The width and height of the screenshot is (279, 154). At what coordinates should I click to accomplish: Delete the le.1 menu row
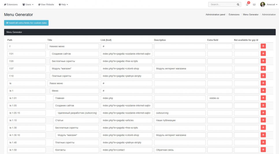click(x=263, y=91)
